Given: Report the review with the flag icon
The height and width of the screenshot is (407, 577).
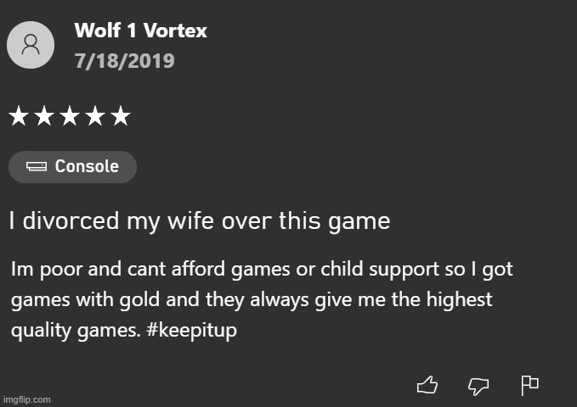Looking at the screenshot, I should [529, 386].
